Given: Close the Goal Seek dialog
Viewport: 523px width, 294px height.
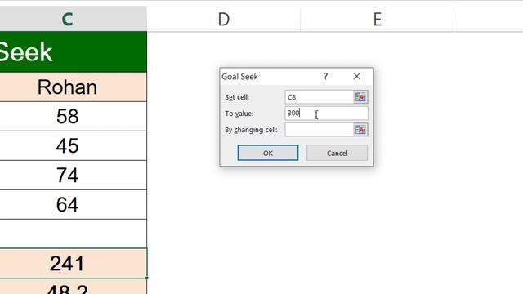Looking at the screenshot, I should [356, 76].
